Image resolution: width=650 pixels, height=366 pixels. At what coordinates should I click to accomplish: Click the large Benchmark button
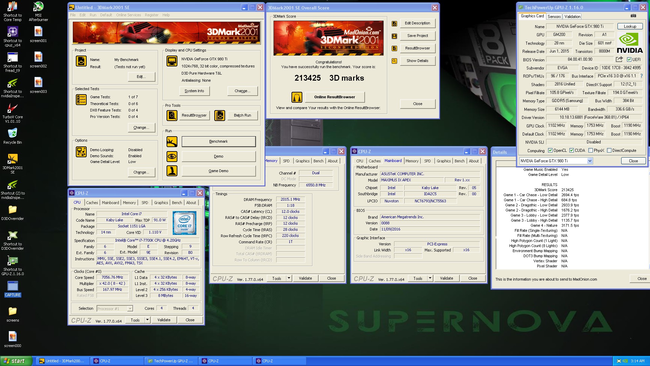(218, 142)
